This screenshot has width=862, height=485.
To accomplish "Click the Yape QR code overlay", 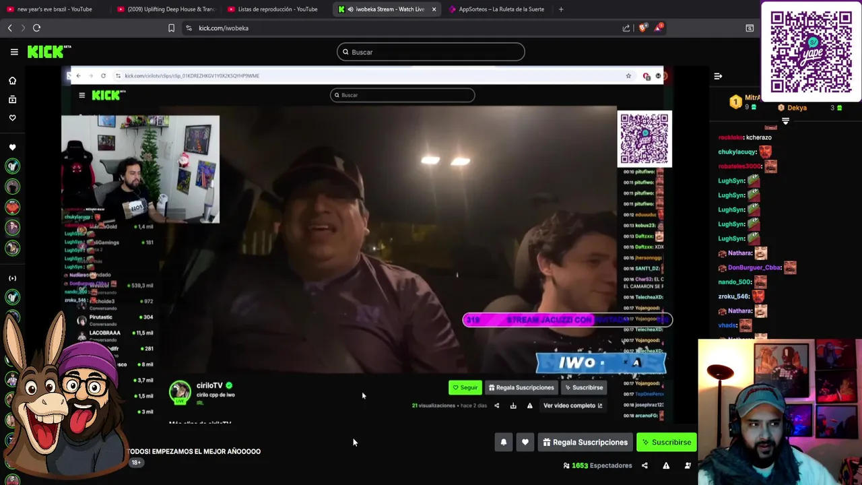I will point(811,51).
